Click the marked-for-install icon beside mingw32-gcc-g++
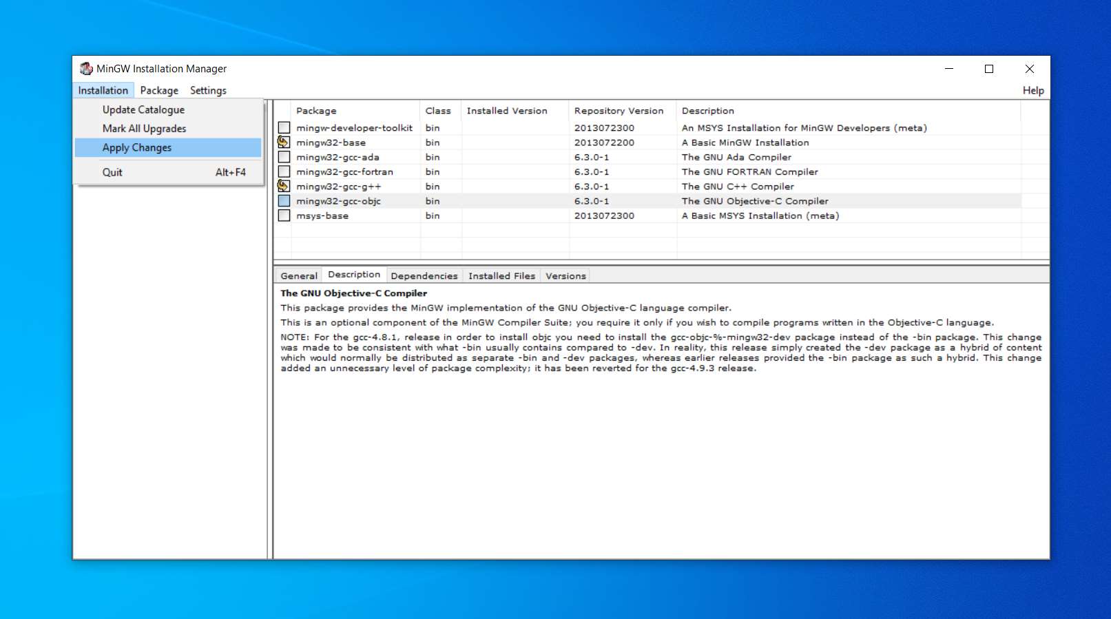1111x619 pixels. 284,186
